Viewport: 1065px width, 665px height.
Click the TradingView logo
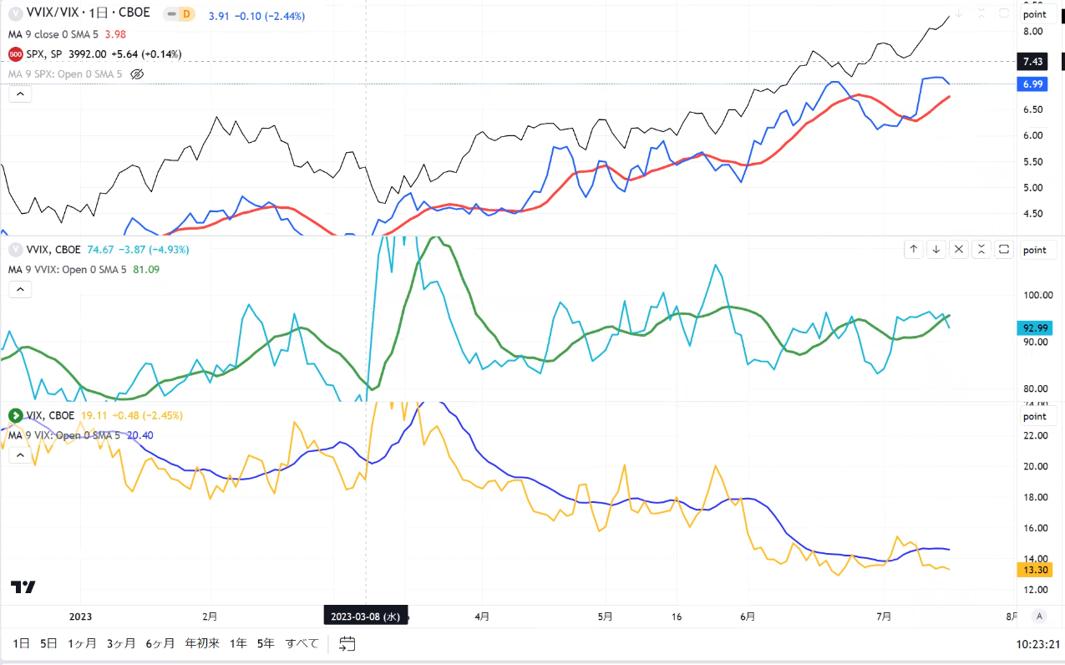[x=23, y=586]
